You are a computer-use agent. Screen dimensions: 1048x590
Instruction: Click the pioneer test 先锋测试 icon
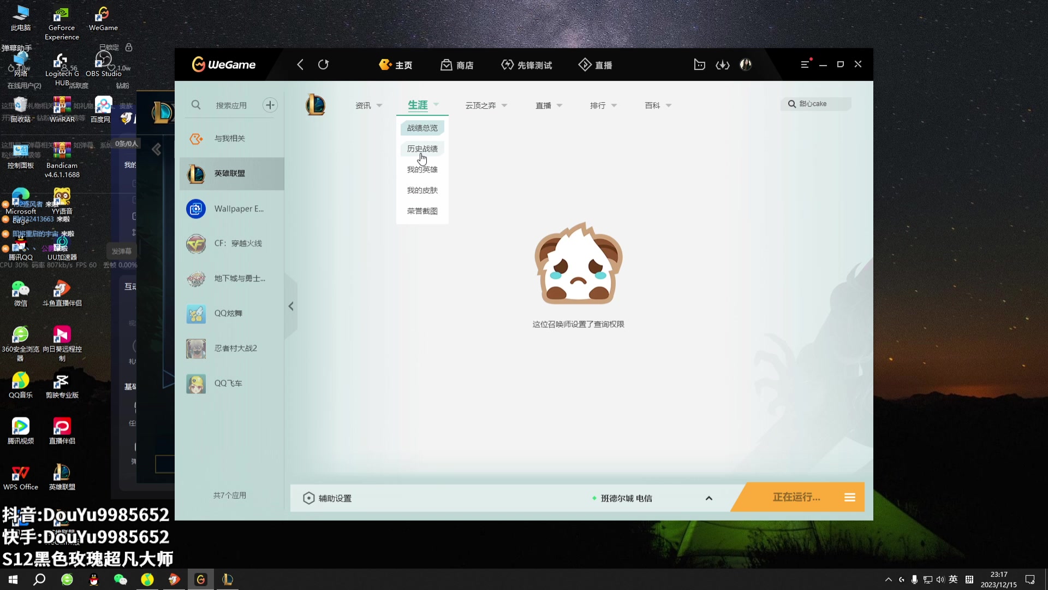(x=527, y=64)
